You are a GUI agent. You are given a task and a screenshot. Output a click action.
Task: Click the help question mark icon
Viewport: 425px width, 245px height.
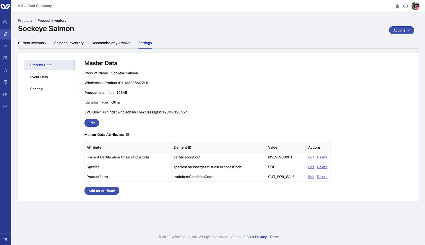tap(405, 6)
